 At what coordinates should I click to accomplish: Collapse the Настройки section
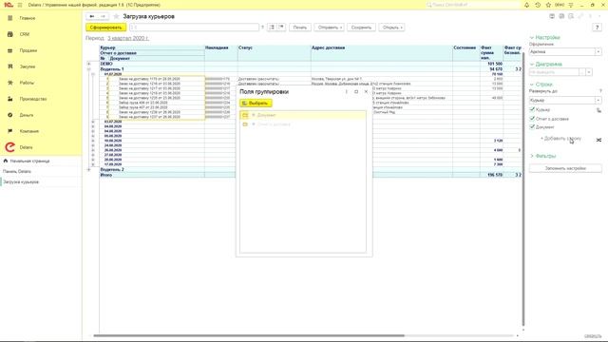544,38
